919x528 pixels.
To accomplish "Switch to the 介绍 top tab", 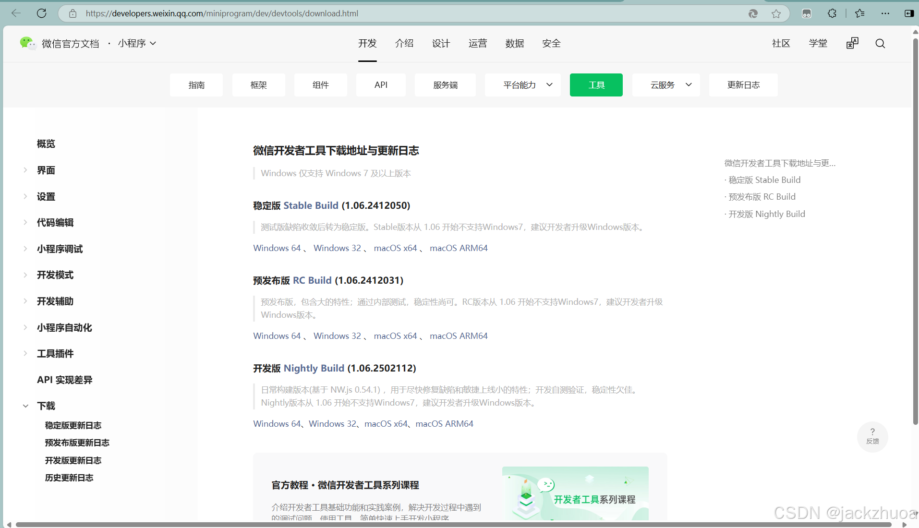I will click(x=404, y=43).
